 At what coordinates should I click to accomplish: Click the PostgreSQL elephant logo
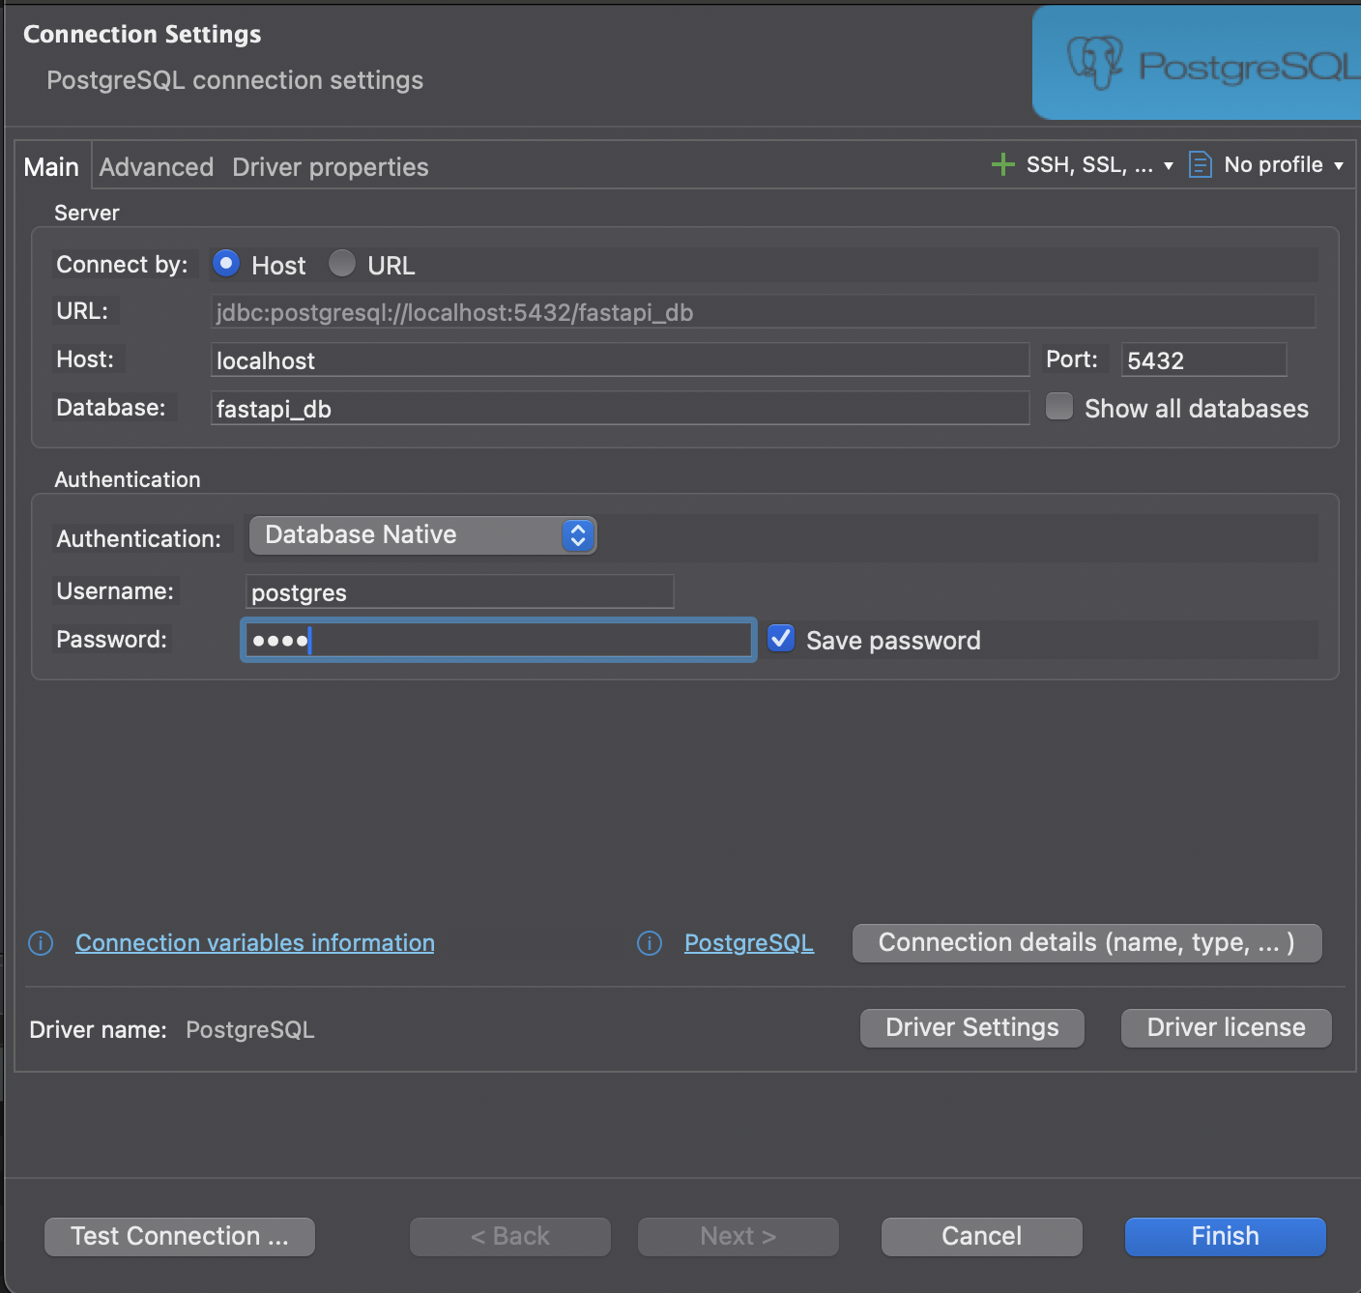pos(1094,64)
